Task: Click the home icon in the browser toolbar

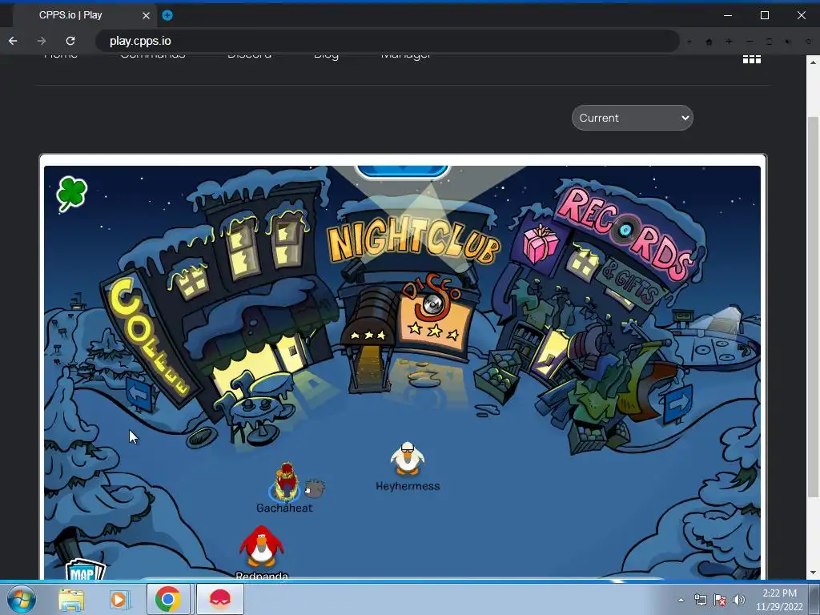Action: (709, 42)
